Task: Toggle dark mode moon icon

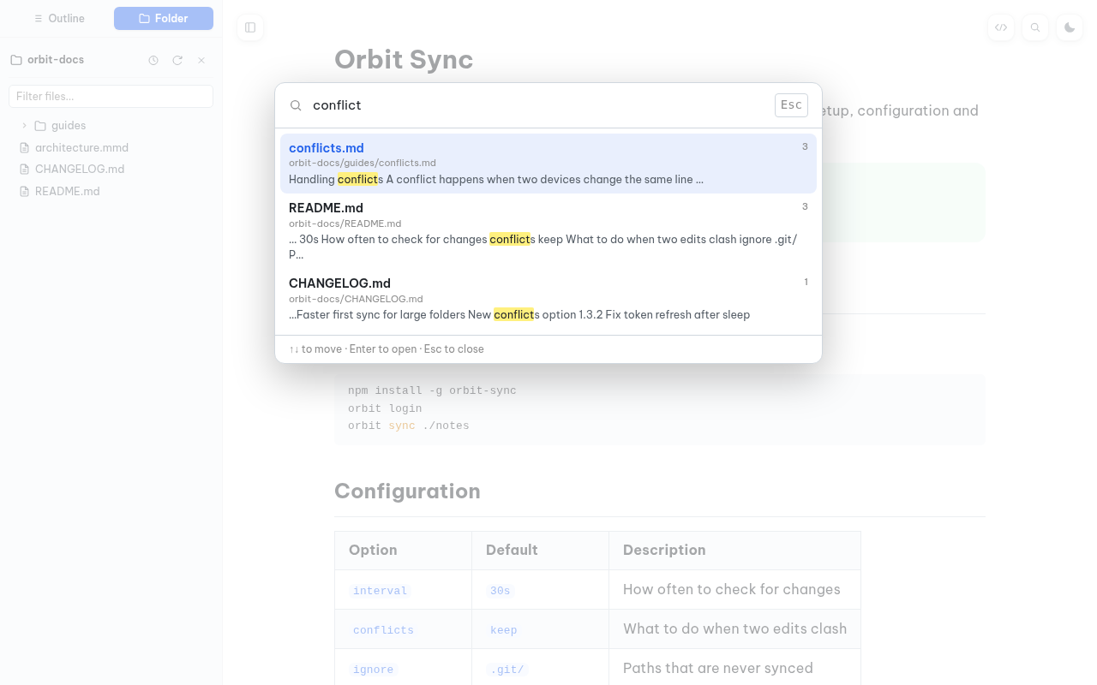Action: [x=1070, y=27]
